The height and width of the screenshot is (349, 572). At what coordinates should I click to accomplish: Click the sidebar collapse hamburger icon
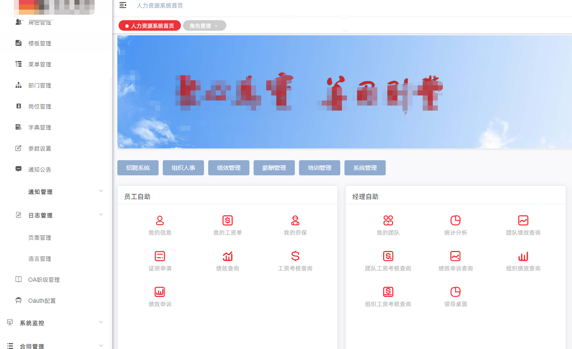[x=123, y=5]
